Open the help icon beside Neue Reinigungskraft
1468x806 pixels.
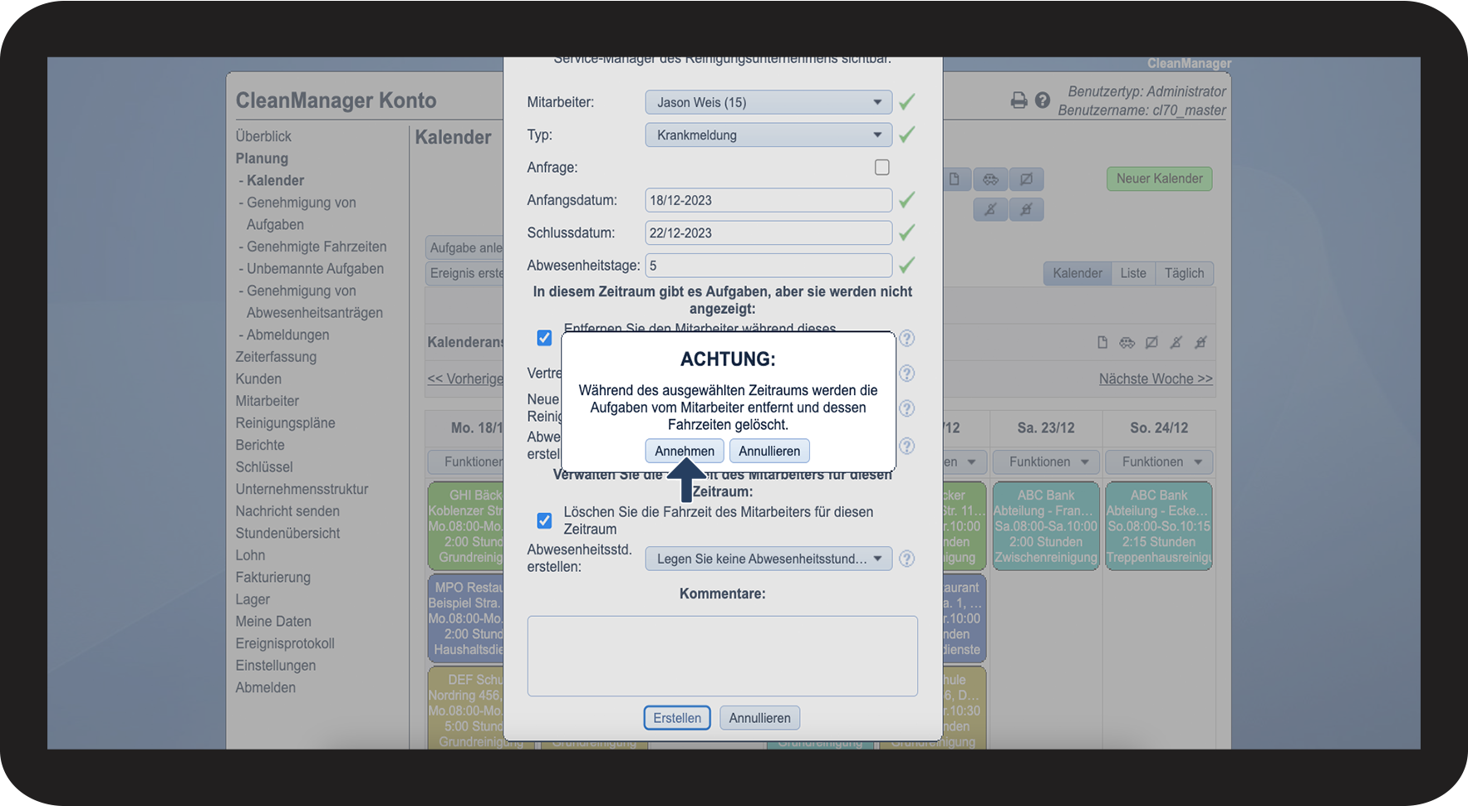[x=907, y=408]
